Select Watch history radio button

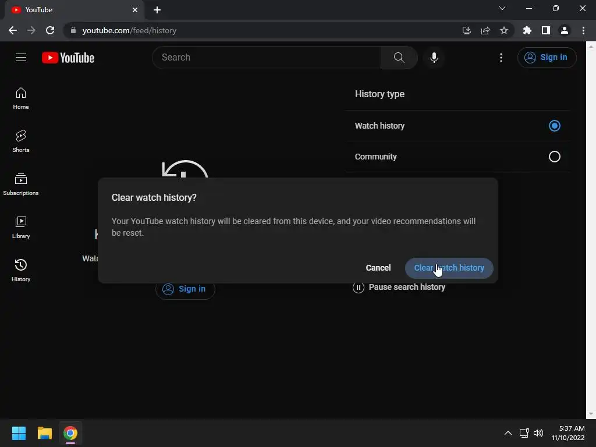(x=555, y=126)
